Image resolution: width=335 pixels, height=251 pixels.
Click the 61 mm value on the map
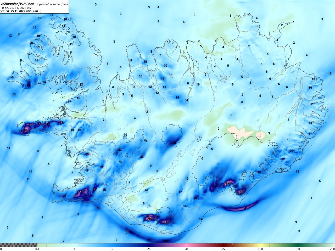[x=26, y=130]
